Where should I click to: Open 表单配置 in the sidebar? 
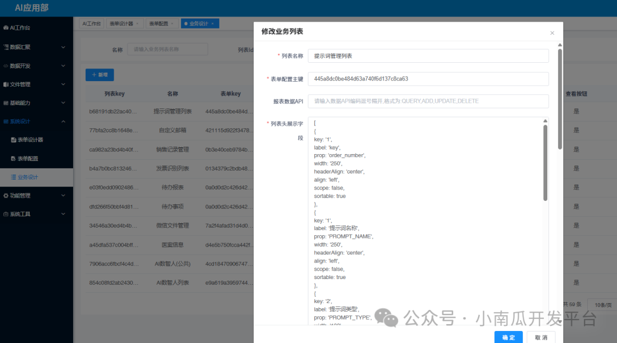(x=36, y=159)
